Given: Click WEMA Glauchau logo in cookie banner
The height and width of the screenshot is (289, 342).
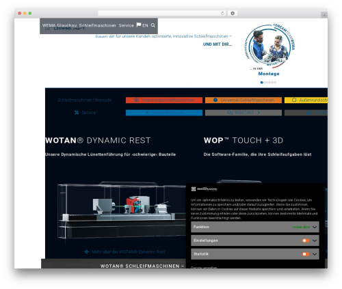Looking at the screenshot, I should point(204,189).
